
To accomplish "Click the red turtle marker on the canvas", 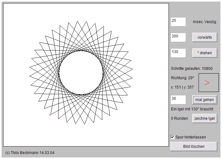I will tap(50, 115).
